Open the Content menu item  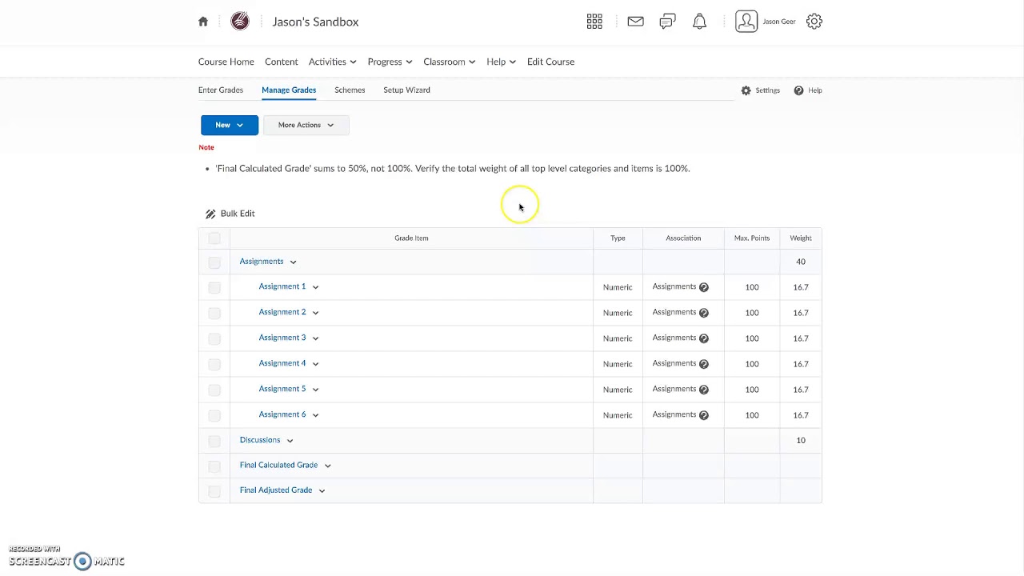click(x=282, y=62)
